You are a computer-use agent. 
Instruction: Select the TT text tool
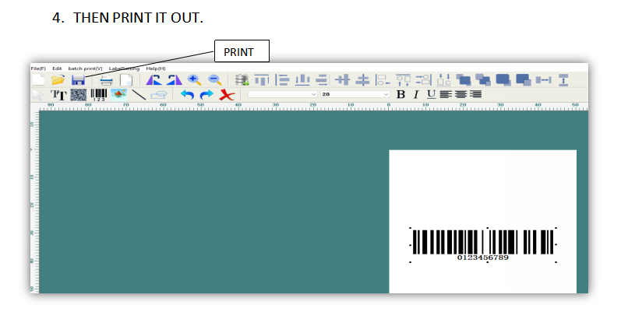click(x=58, y=95)
